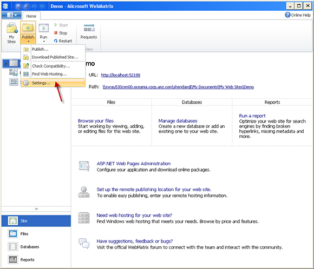Switch to the Home ribbon tab
The width and height of the screenshot is (314, 269).
(31, 16)
